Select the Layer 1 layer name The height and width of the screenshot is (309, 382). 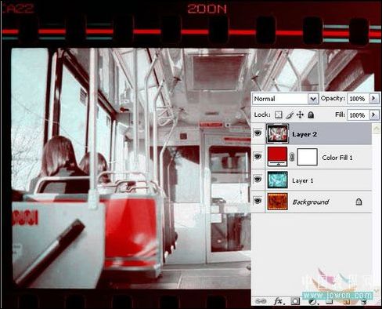point(303,180)
